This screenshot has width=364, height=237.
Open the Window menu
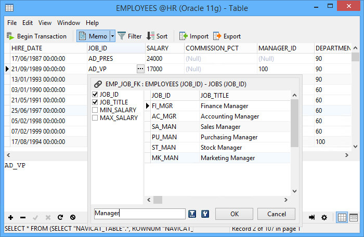coord(69,23)
